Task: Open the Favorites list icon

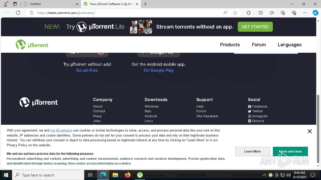Action: (272, 13)
